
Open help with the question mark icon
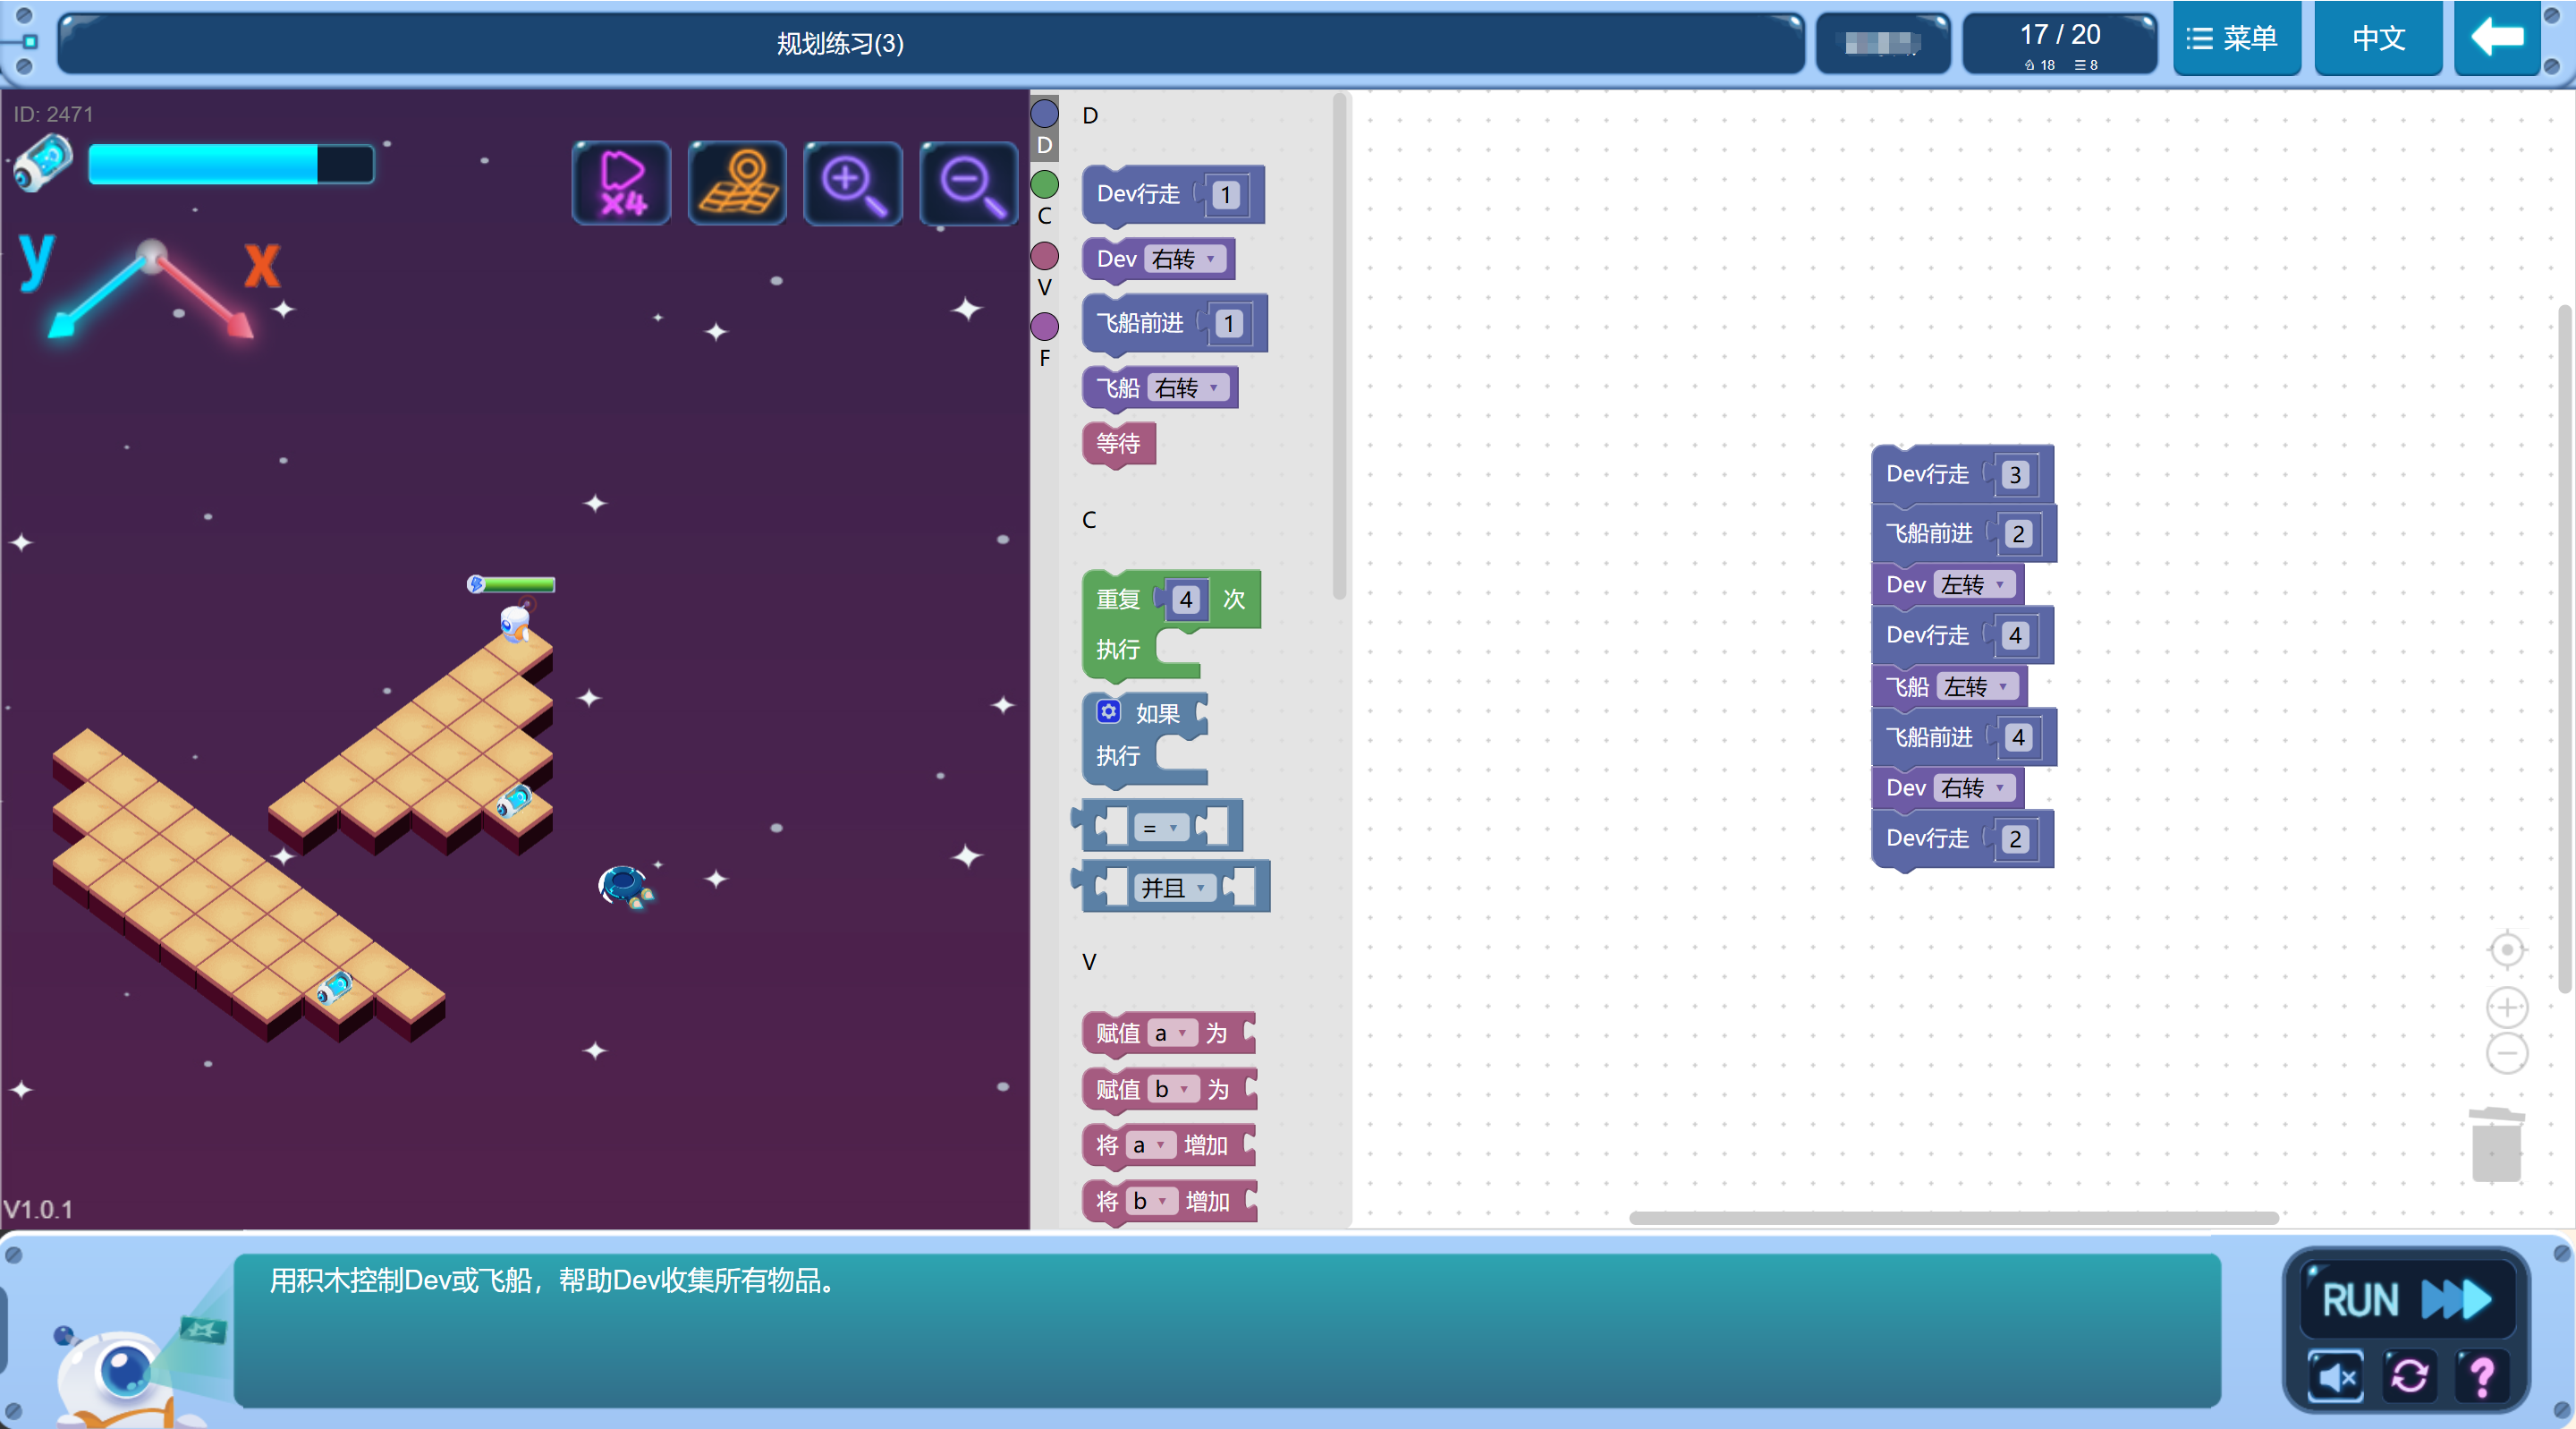(x=2480, y=1376)
